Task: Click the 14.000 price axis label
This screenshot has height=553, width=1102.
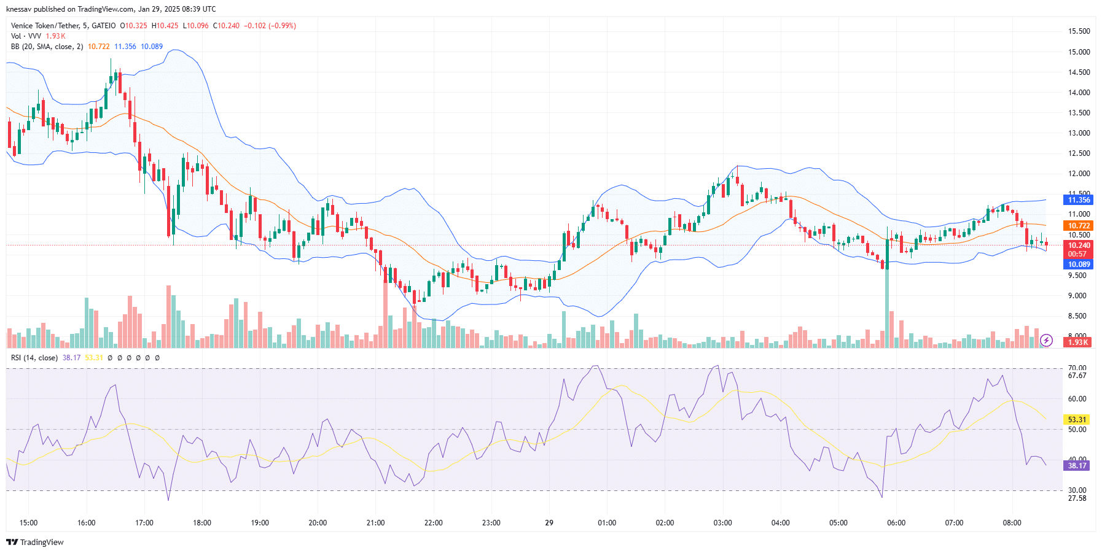Action: point(1079,93)
